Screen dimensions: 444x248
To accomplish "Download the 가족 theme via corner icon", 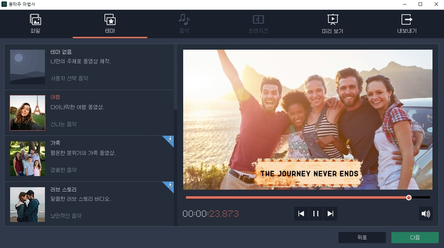I will tap(170, 139).
